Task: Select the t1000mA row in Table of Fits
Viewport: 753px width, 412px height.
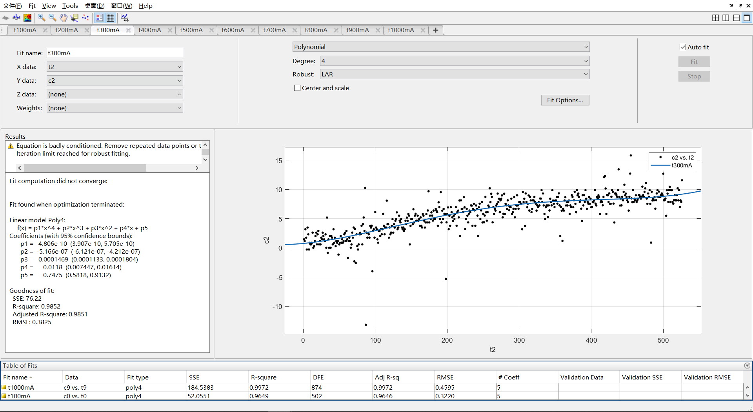Action: [372, 387]
